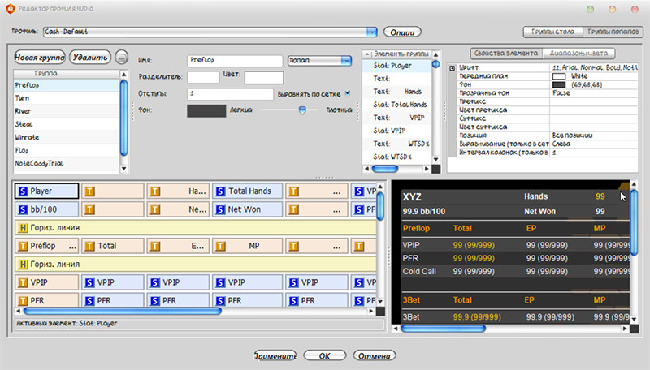
Task: Expand the Шрифт property row
Action: pyautogui.click(x=452, y=67)
